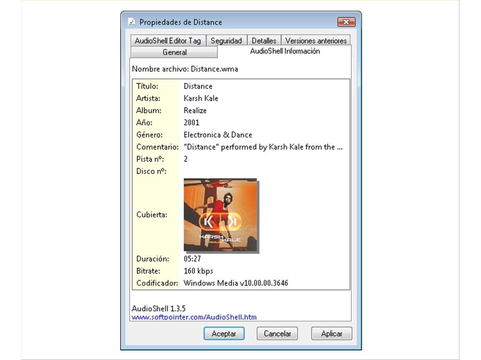481x360 pixels.
Task: Click the Cancelar button
Action: pos(277,333)
